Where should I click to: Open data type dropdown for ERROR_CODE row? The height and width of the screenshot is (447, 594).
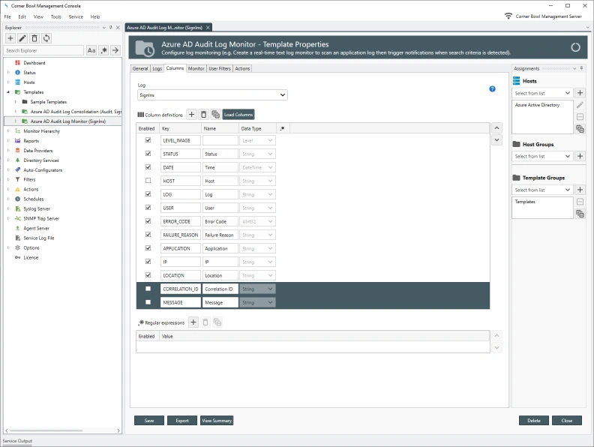[257, 221]
